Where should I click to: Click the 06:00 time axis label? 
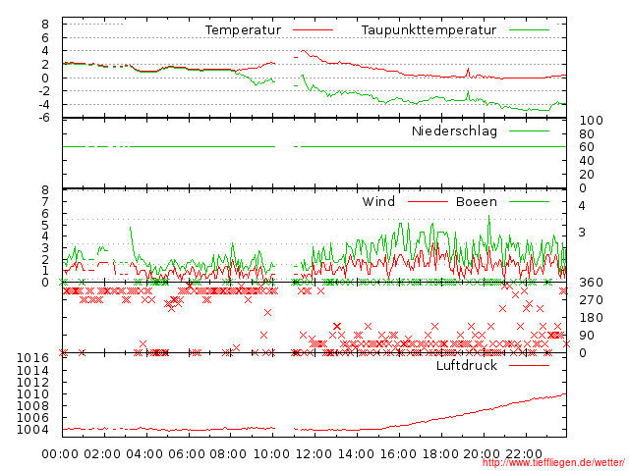pyautogui.click(x=187, y=454)
